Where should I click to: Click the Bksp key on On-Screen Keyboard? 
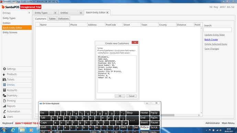[132, 113]
